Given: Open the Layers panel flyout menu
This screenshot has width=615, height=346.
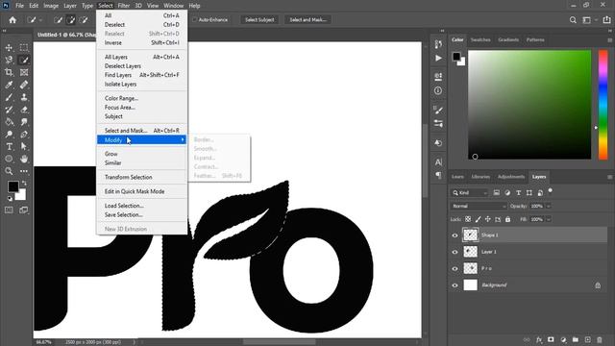Looking at the screenshot, I should [x=609, y=177].
